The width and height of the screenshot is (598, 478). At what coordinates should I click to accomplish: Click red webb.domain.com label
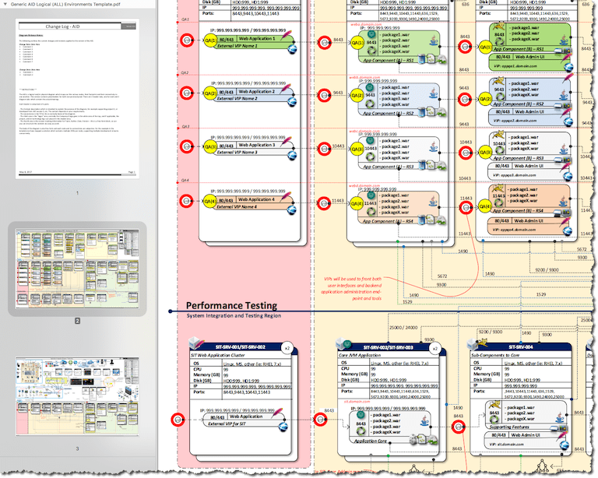pyautogui.click(x=364, y=77)
